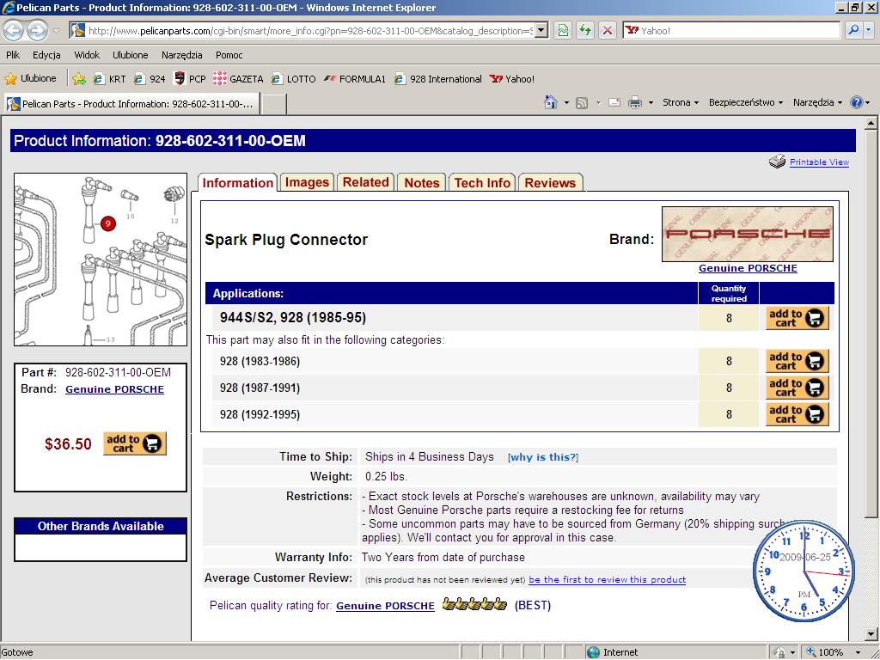Open Genuine PORSCHE link in quality rating

pyautogui.click(x=385, y=606)
